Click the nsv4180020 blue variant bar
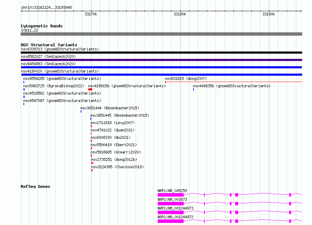This screenshot has width=312, height=225. tap(162, 75)
